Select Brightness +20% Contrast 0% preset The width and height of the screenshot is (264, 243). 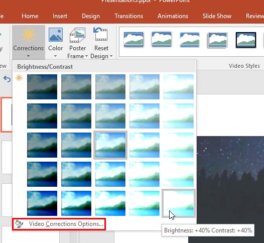click(x=145, y=145)
